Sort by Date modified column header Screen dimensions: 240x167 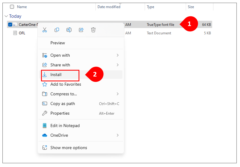click(x=109, y=7)
